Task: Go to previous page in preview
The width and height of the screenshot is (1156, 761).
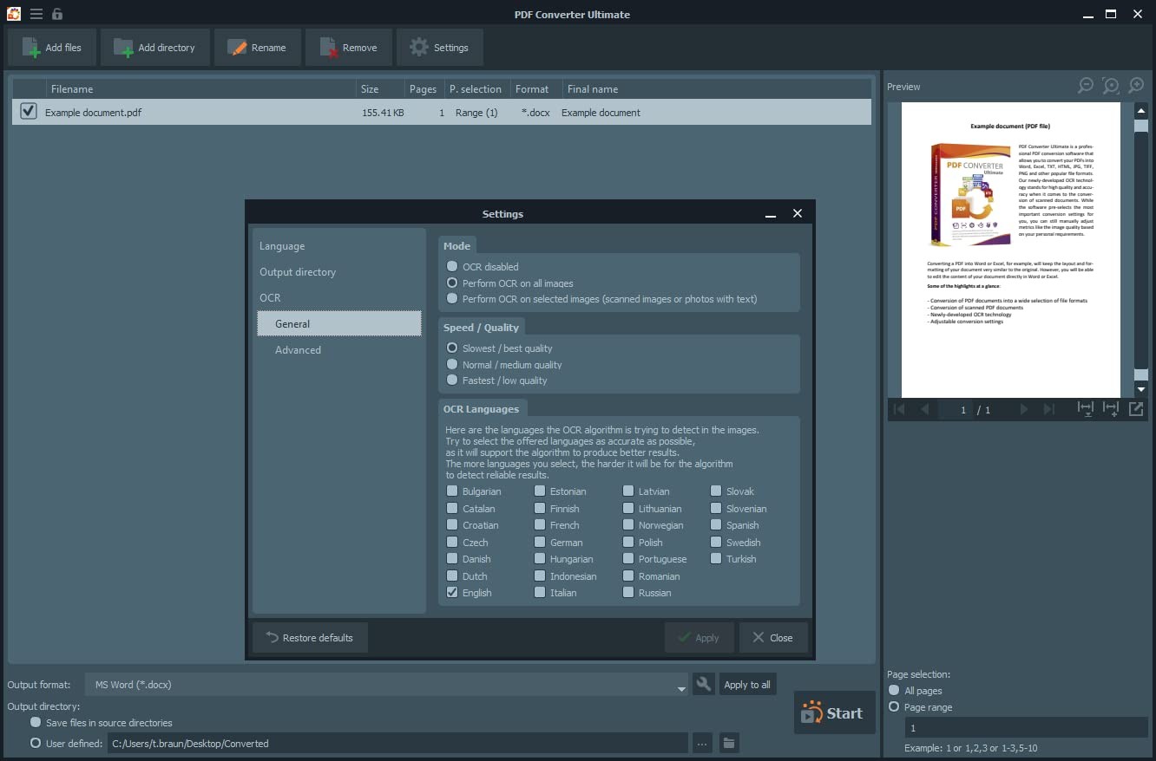Action: (925, 409)
